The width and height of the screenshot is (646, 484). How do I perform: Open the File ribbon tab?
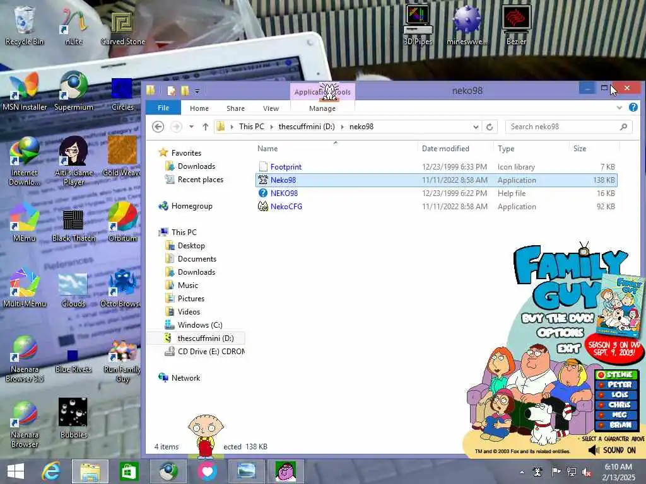pyautogui.click(x=163, y=108)
